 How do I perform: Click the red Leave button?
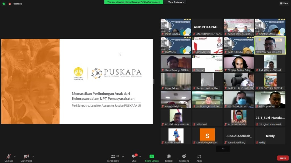click(283, 158)
